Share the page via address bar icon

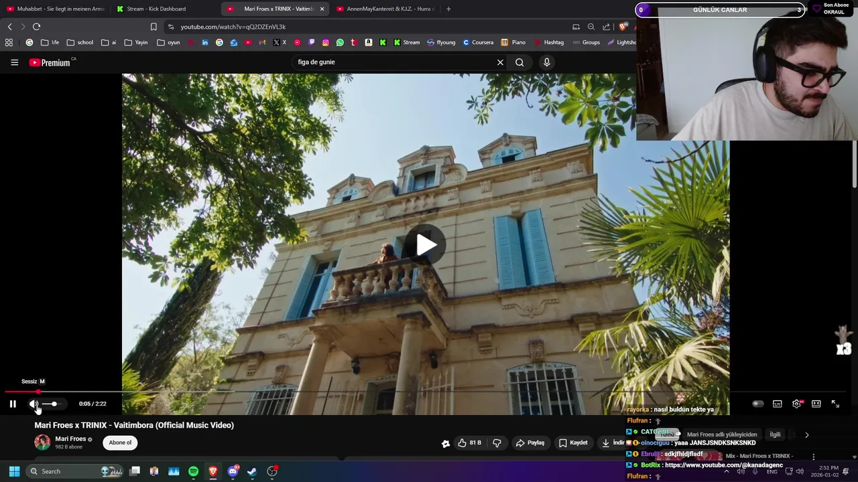pyautogui.click(x=607, y=27)
